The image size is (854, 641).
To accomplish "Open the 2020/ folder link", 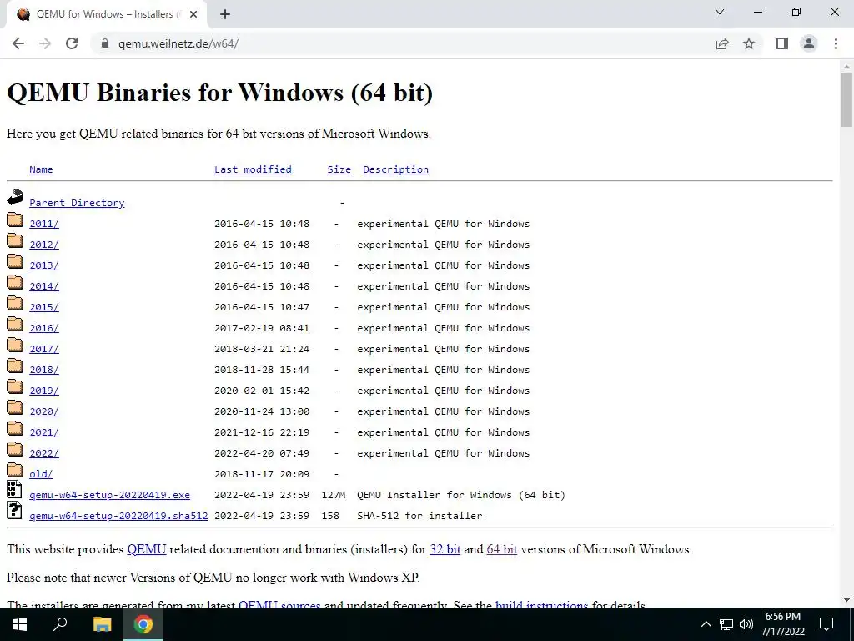I will (44, 411).
